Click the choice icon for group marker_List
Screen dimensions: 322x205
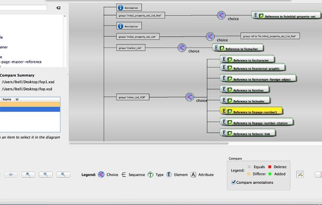[x=182, y=48]
